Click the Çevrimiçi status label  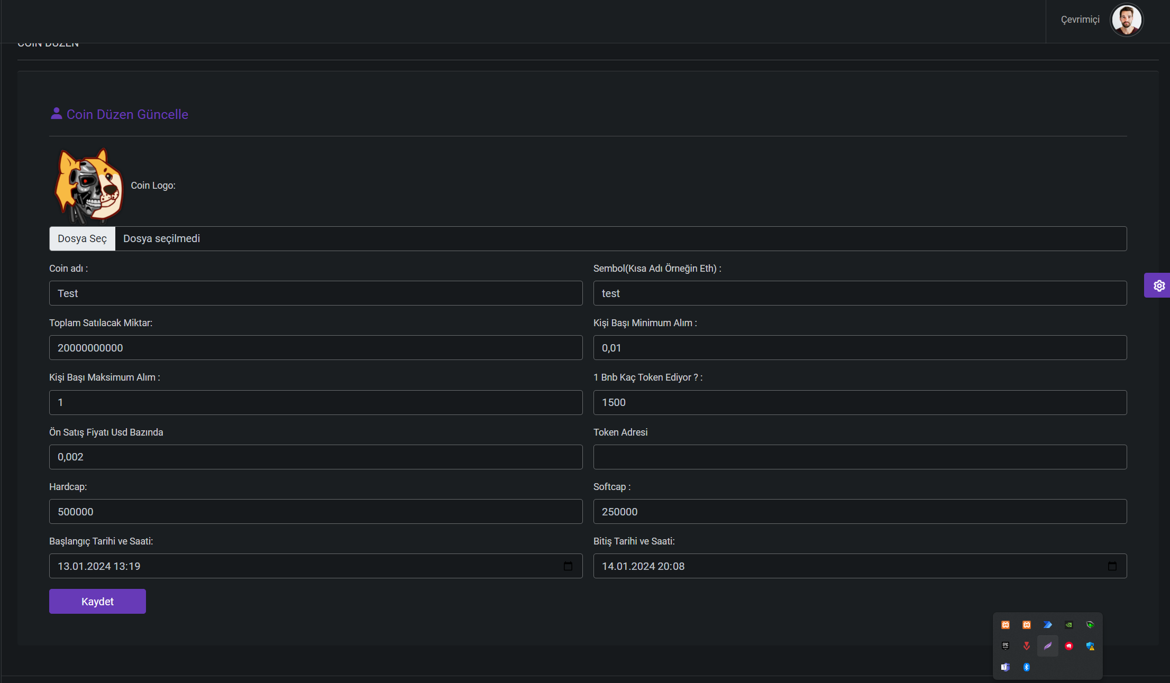pyautogui.click(x=1080, y=20)
